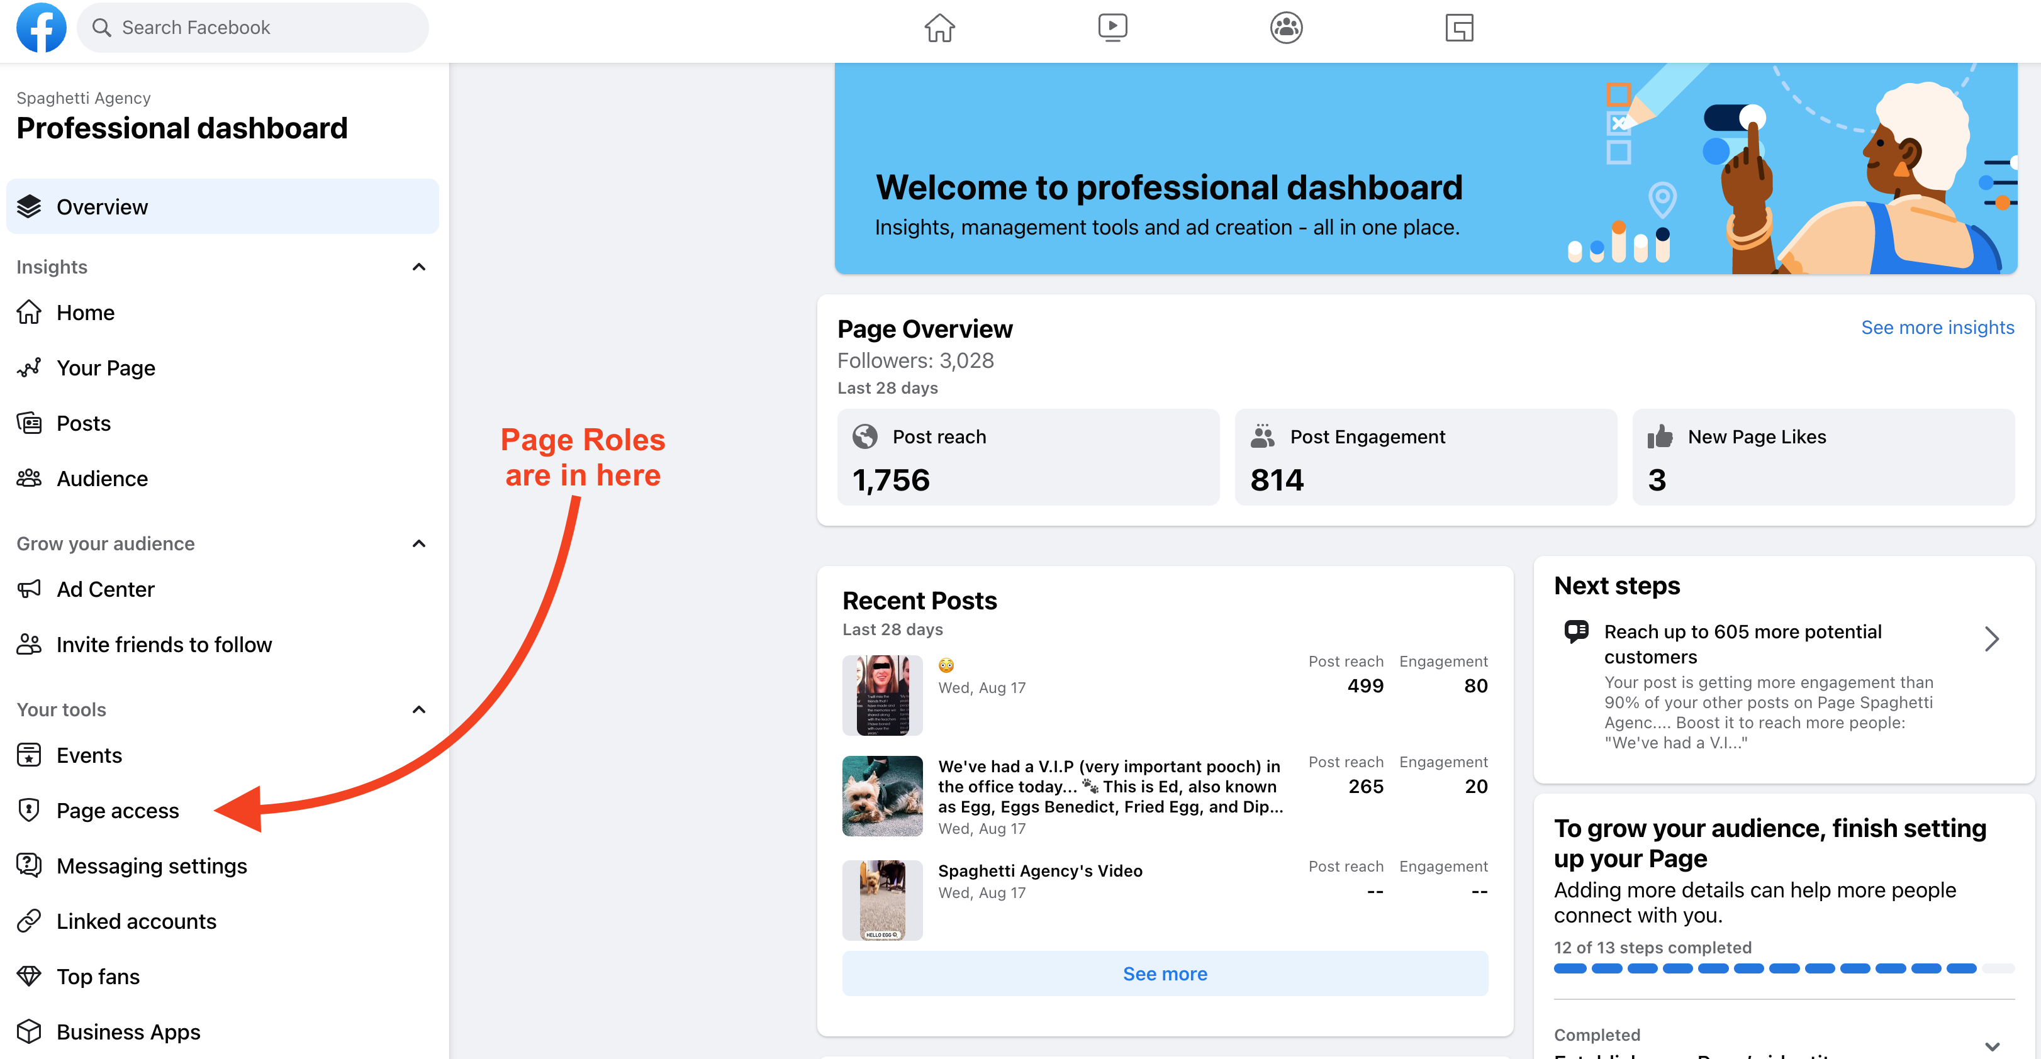Collapse the Your tools section
The image size is (2041, 1059).
tap(420, 709)
